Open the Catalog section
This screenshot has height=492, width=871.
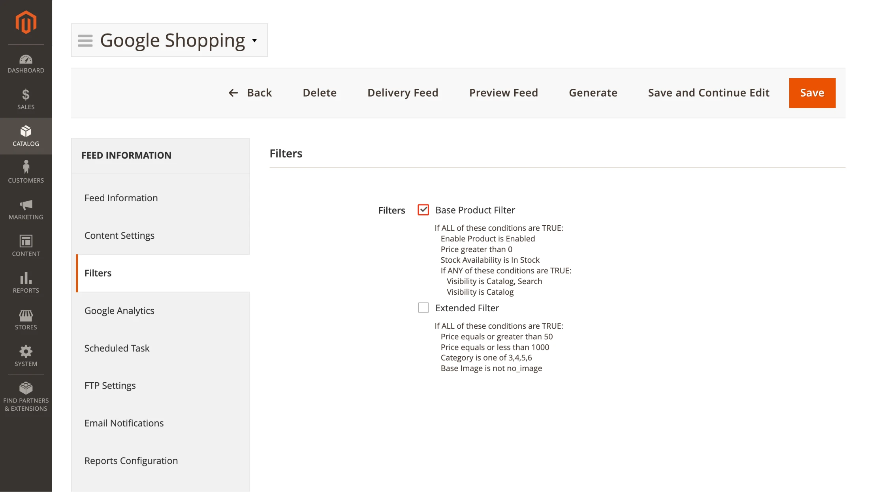coord(26,135)
